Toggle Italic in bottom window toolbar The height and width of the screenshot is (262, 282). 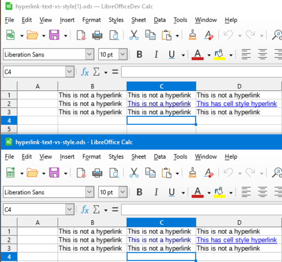click(156, 192)
